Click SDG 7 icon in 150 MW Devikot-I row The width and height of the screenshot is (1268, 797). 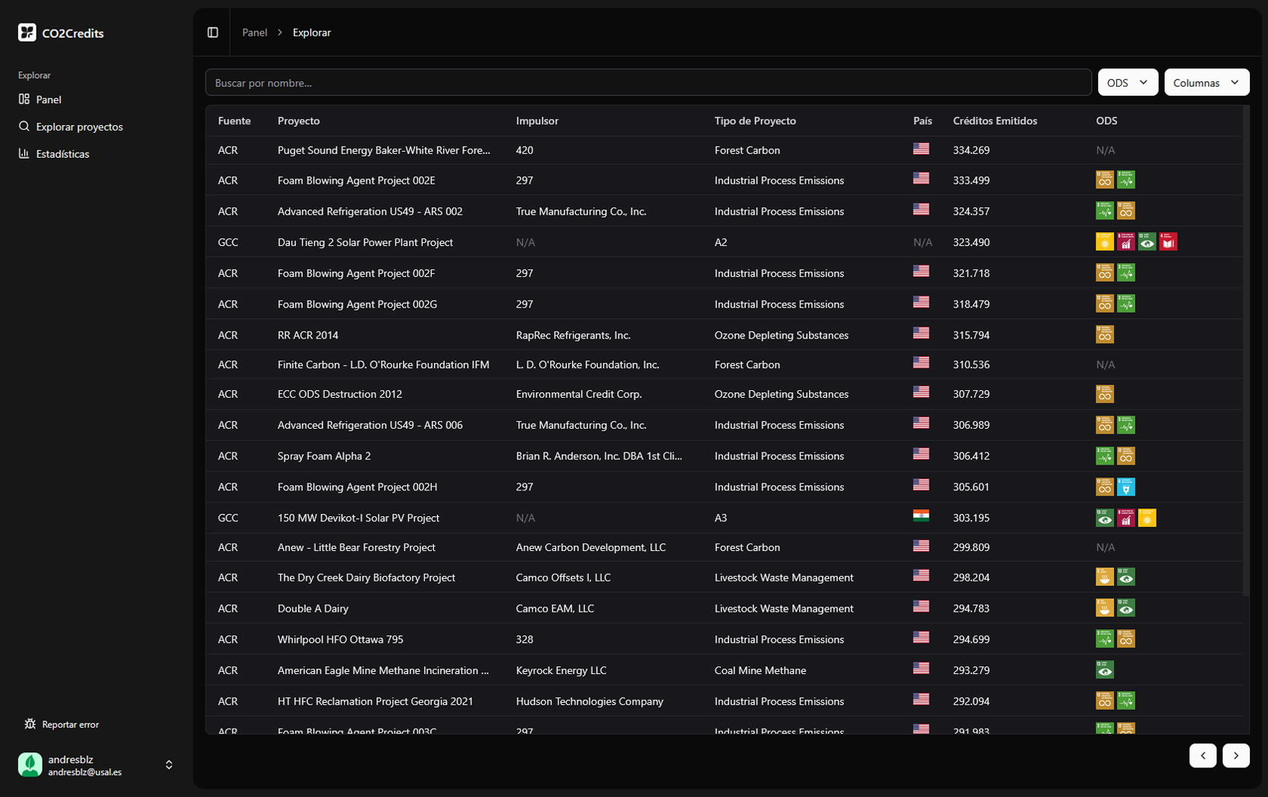click(1147, 518)
